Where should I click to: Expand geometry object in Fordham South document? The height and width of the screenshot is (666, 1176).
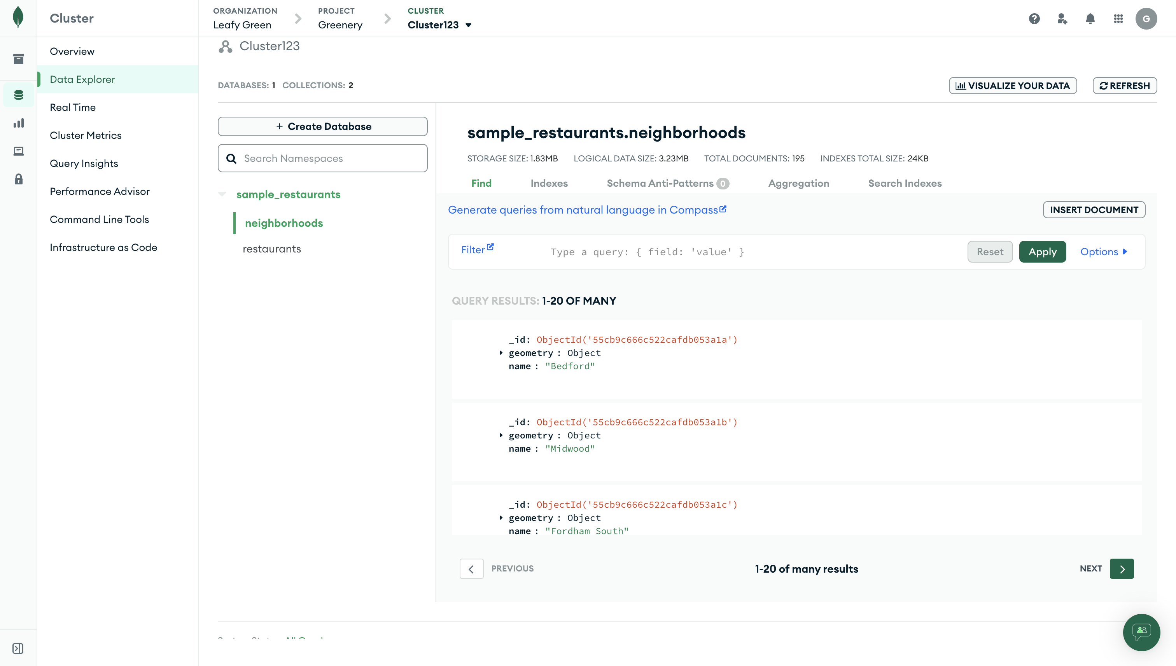pos(500,517)
